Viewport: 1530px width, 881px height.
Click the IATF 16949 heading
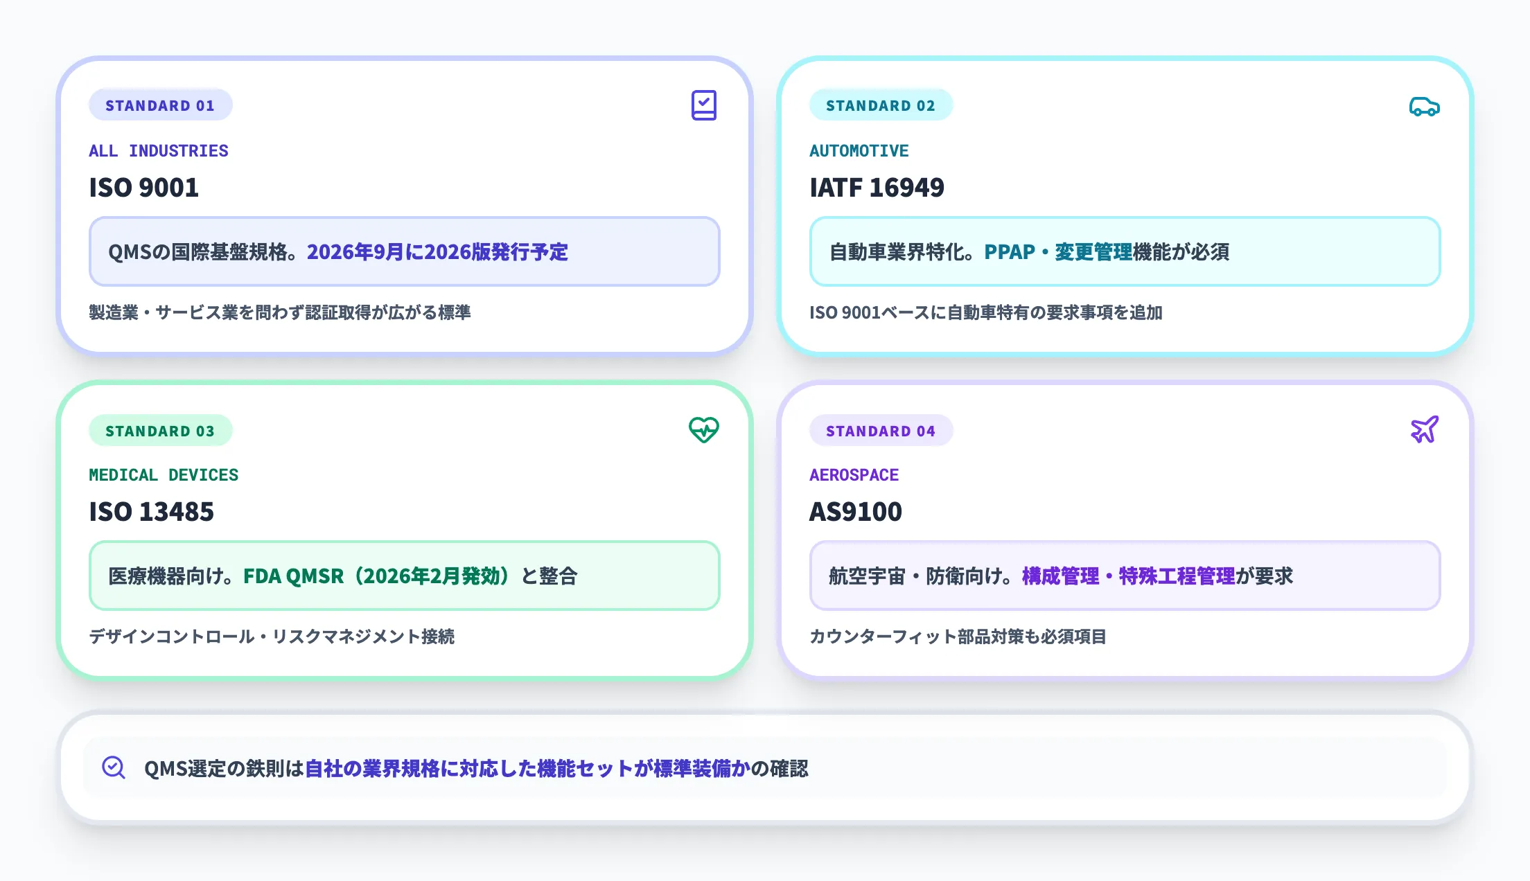877,188
